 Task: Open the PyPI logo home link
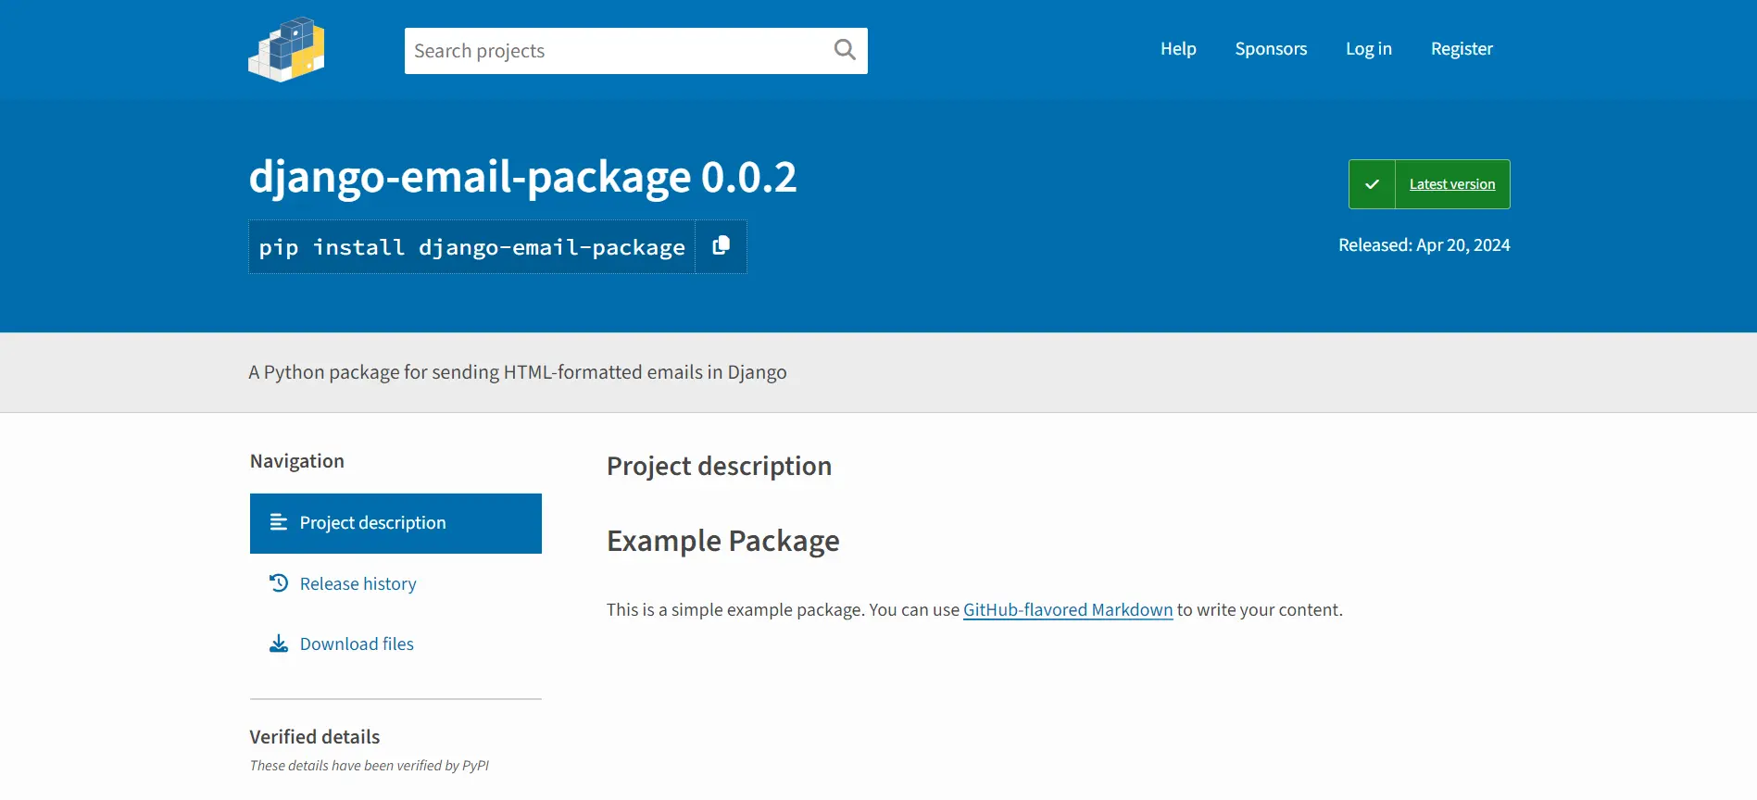pyautogui.click(x=287, y=50)
